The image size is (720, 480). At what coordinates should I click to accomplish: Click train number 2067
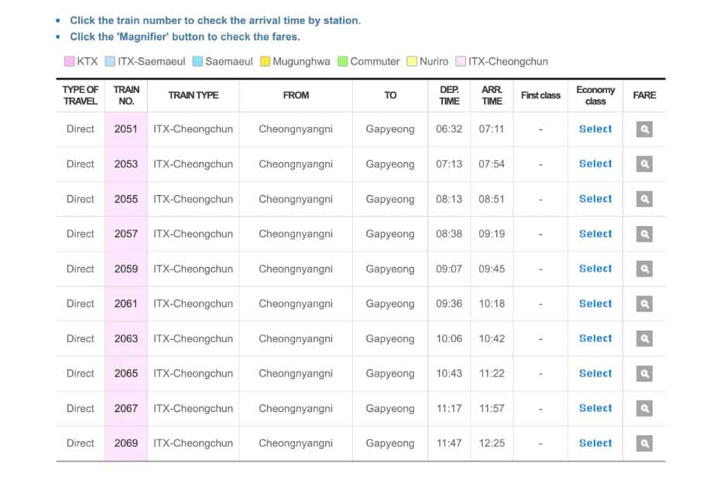126,408
